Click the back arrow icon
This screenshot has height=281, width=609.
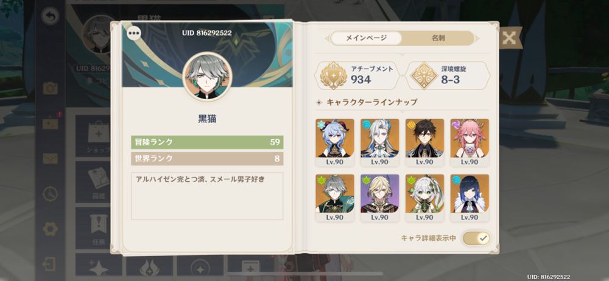point(51,16)
